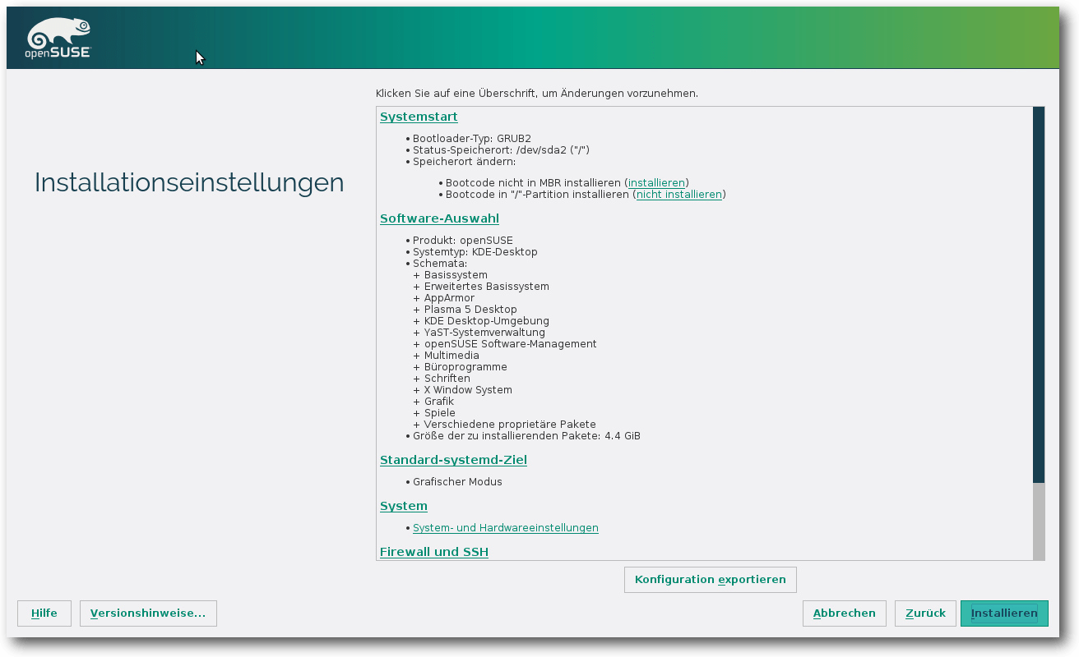Viewport: 1079px width, 657px height.
Task: Click 'Bootcode nicht in MBR installieren' text
Action: [x=534, y=183]
